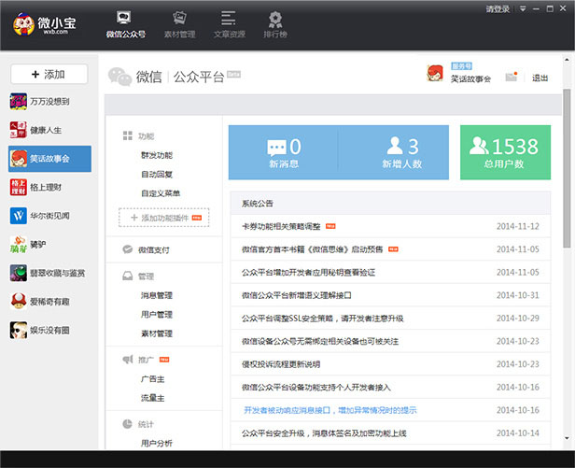
Task: Select the 华尔街见闻 account icon
Action: [18, 216]
